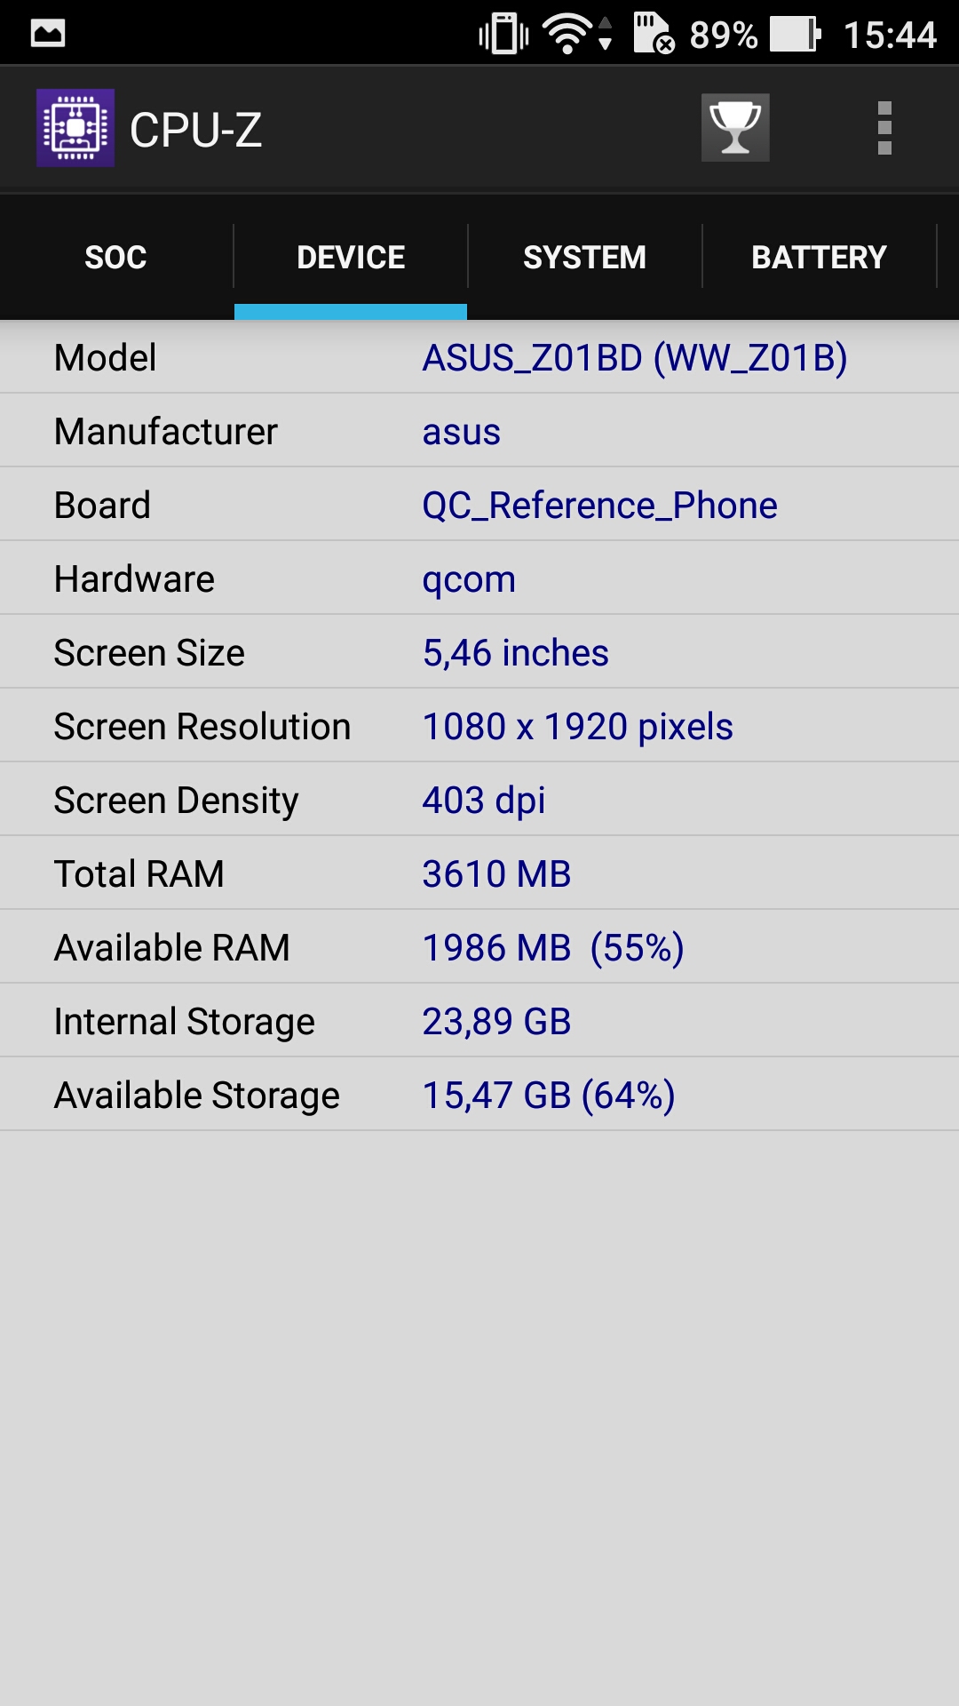Switch to the SYSTEM tab
Screen dimensions: 959x1706
pos(584,258)
